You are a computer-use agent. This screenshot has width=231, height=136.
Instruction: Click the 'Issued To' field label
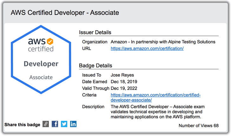pos(91,75)
